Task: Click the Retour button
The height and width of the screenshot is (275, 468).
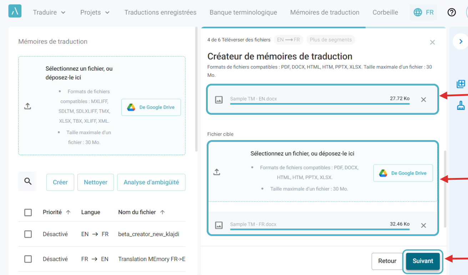Action: (x=387, y=261)
